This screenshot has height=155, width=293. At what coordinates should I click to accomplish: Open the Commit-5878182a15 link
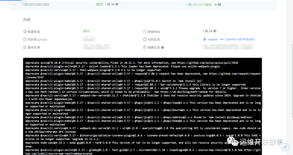(x=240, y=39)
